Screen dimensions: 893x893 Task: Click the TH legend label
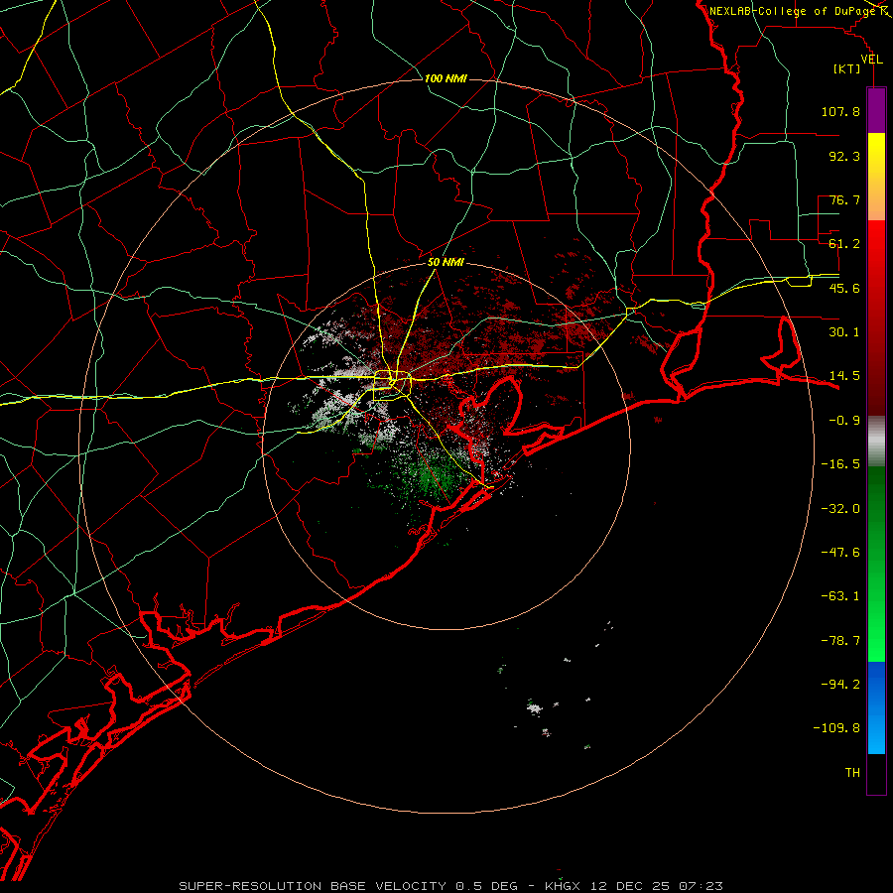click(852, 773)
